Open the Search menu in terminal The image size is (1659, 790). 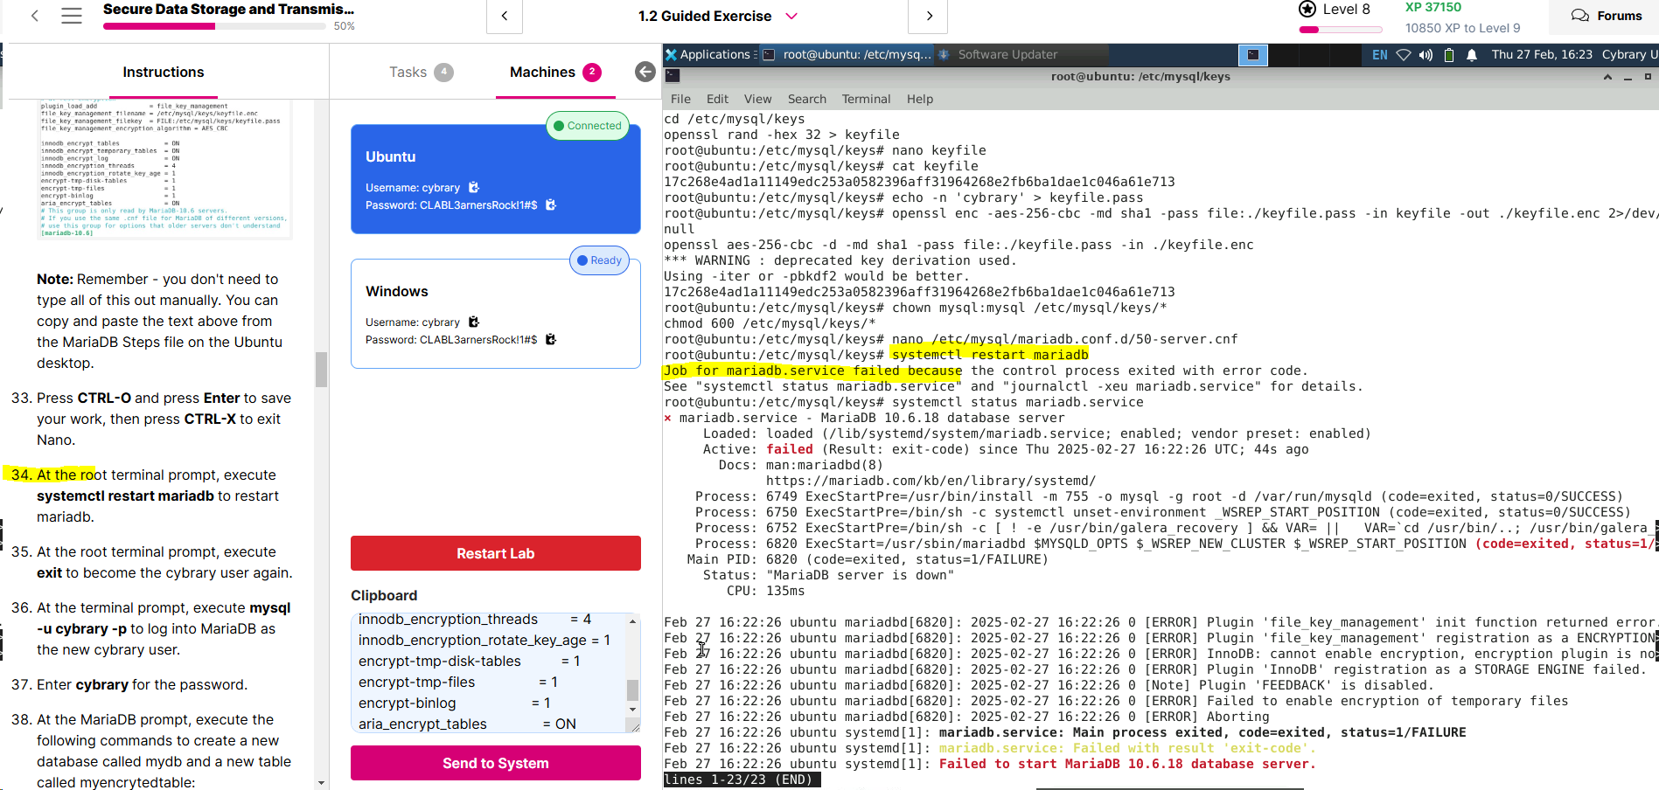[806, 100]
